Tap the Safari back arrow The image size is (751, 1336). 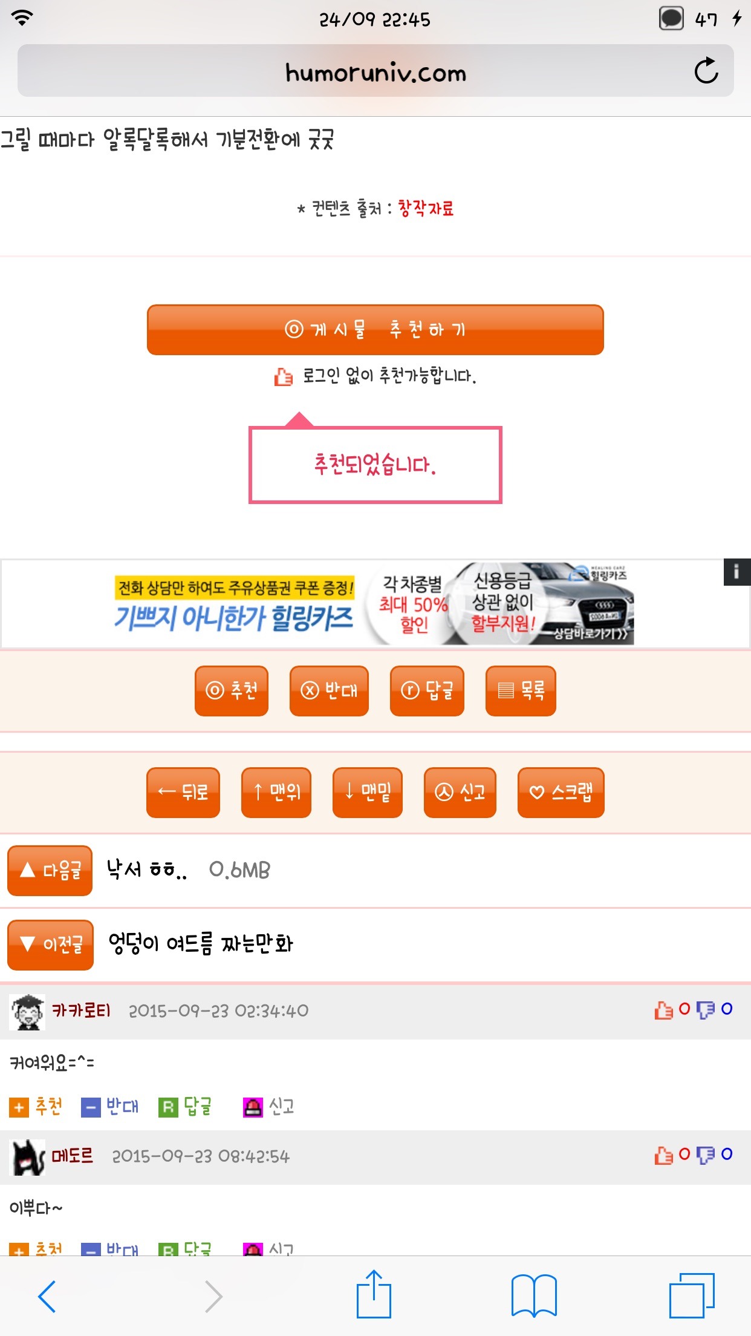pos(47,1296)
